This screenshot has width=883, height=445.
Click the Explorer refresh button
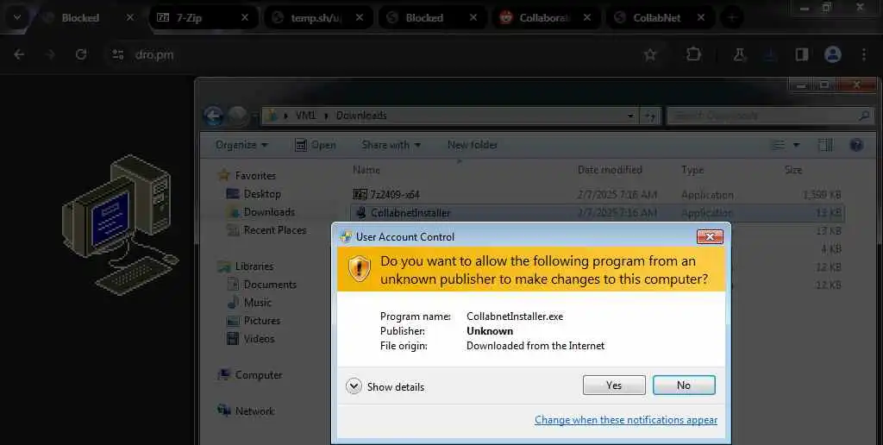click(x=650, y=116)
